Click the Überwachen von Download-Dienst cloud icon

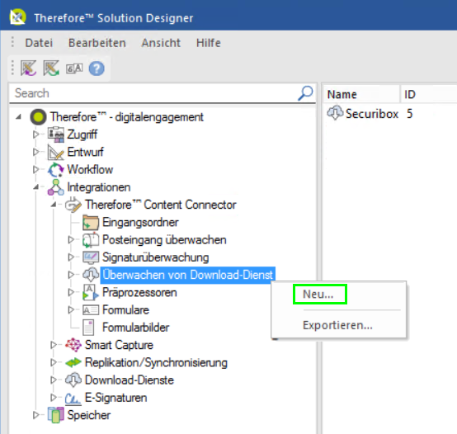[91, 275]
